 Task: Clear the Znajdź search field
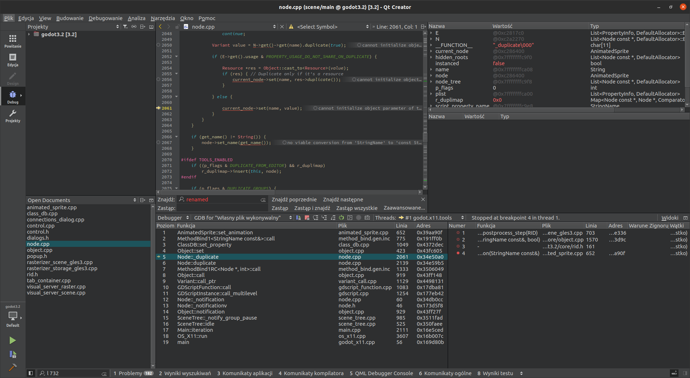(263, 200)
